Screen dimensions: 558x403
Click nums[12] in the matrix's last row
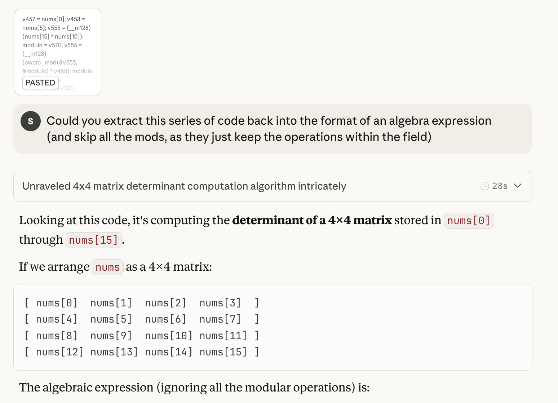pos(59,352)
